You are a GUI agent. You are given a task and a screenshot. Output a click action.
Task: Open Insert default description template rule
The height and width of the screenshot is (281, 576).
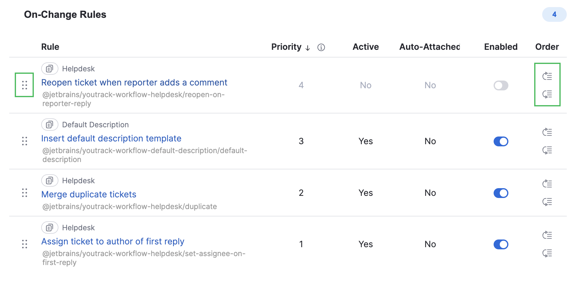point(111,138)
